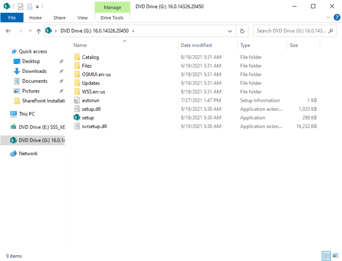Open the setup application file
342x261 pixels.
(x=88, y=118)
